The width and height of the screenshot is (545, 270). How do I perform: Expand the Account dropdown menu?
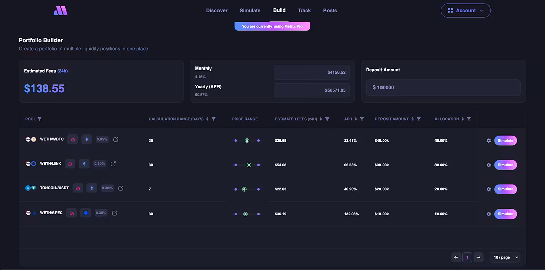(465, 11)
